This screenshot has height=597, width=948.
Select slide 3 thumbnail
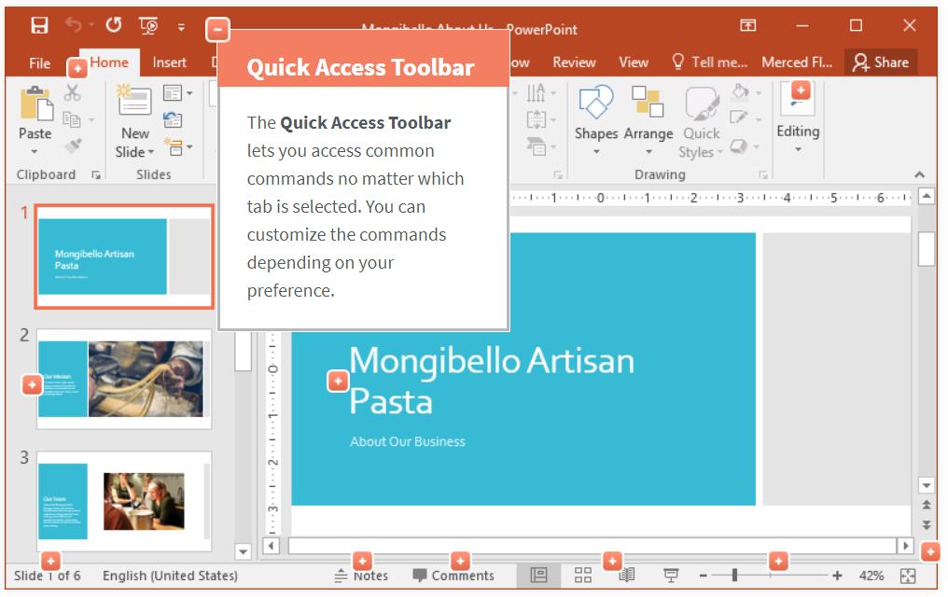click(x=124, y=501)
